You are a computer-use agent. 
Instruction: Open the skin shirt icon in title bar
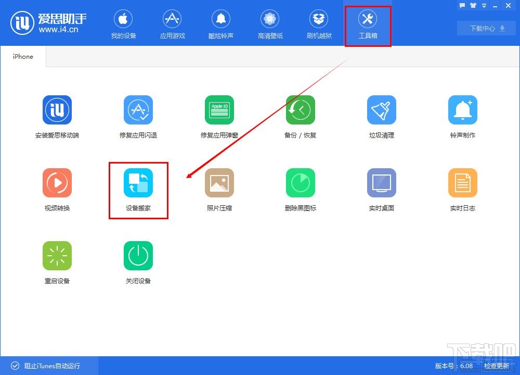point(473,5)
